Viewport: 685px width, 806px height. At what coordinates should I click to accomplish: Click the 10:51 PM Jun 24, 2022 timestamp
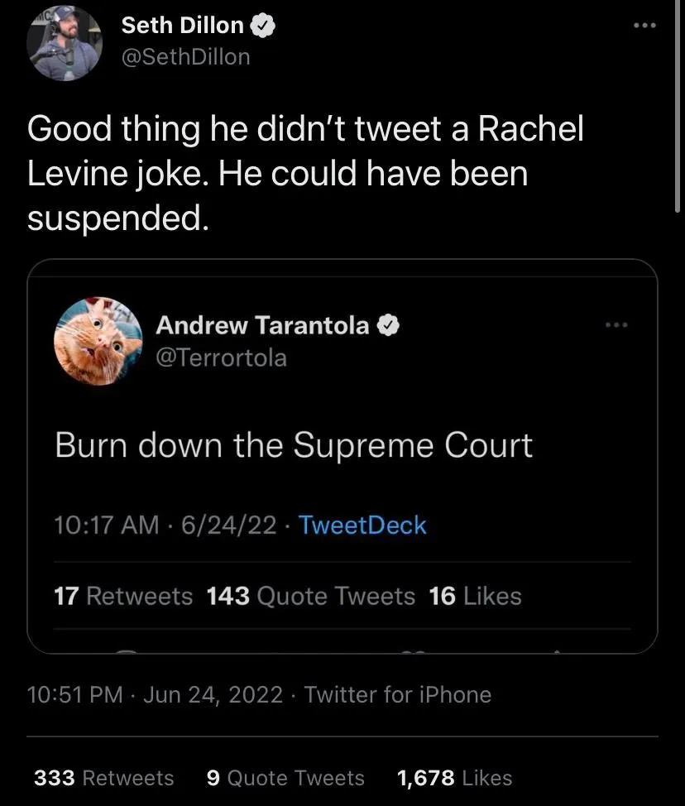155,694
